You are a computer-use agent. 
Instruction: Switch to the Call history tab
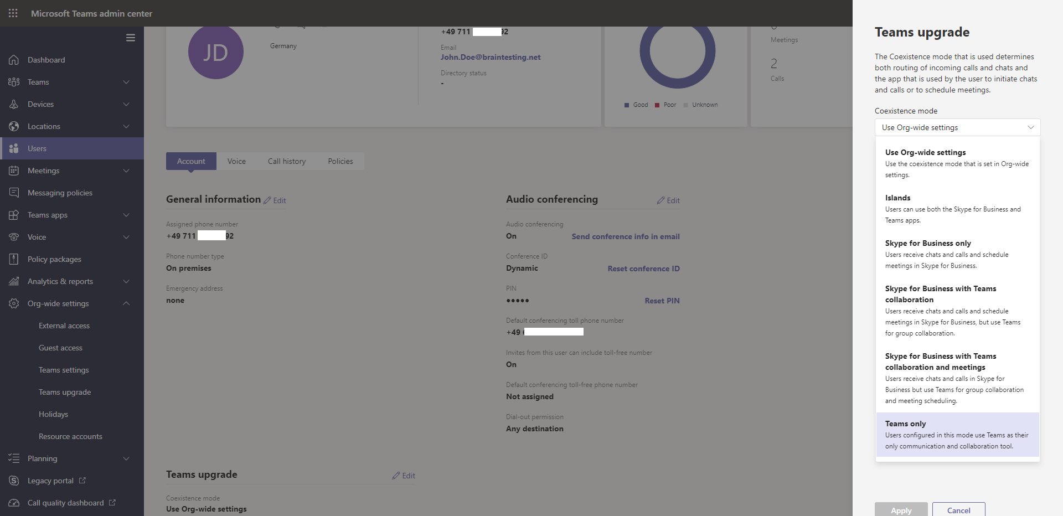click(287, 161)
